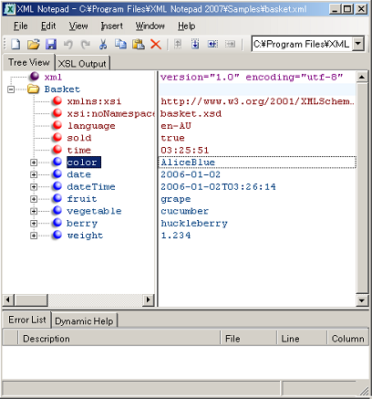Expand the weight node
Screen dimensions: 372x399
34,236
